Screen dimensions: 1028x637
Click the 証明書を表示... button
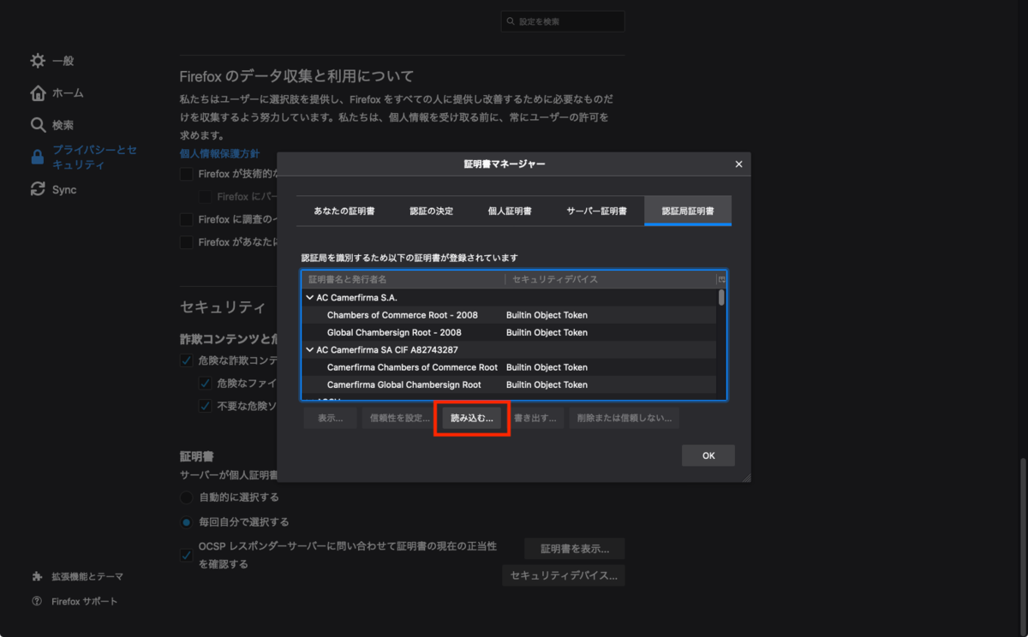[x=575, y=549]
